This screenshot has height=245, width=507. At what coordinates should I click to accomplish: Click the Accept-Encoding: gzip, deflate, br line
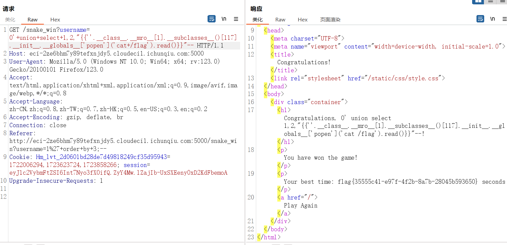(66, 117)
